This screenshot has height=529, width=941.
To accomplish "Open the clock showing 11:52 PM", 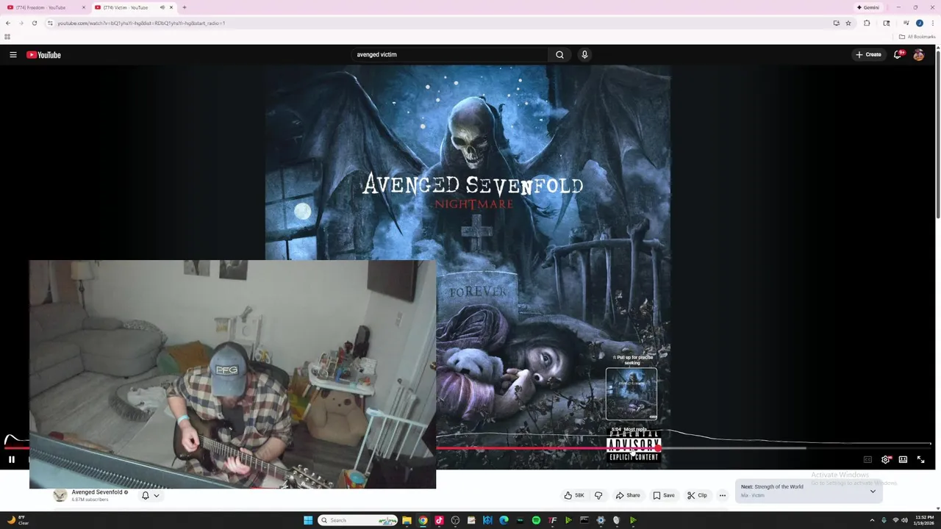I will (x=925, y=520).
